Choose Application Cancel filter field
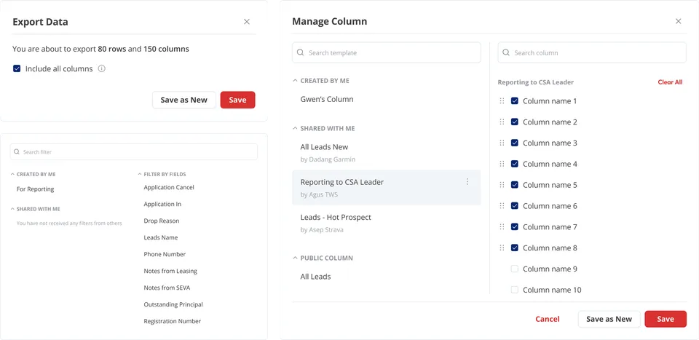 [x=169, y=188]
